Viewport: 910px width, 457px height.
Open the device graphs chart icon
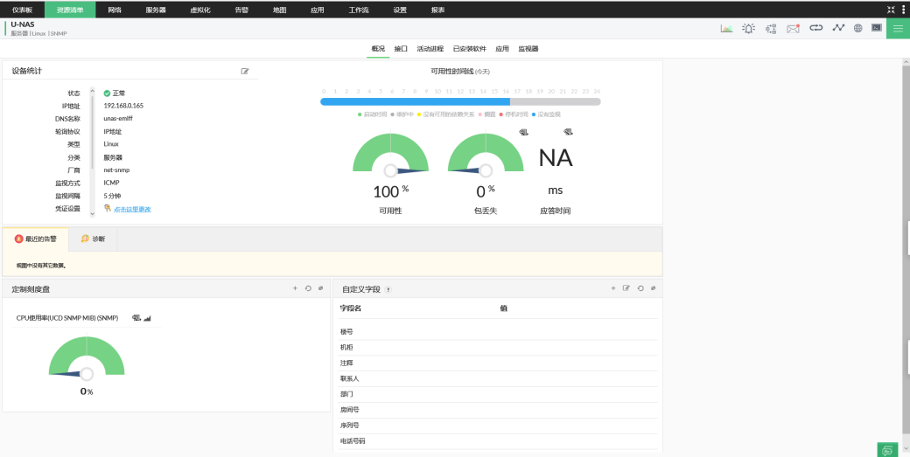(x=726, y=28)
